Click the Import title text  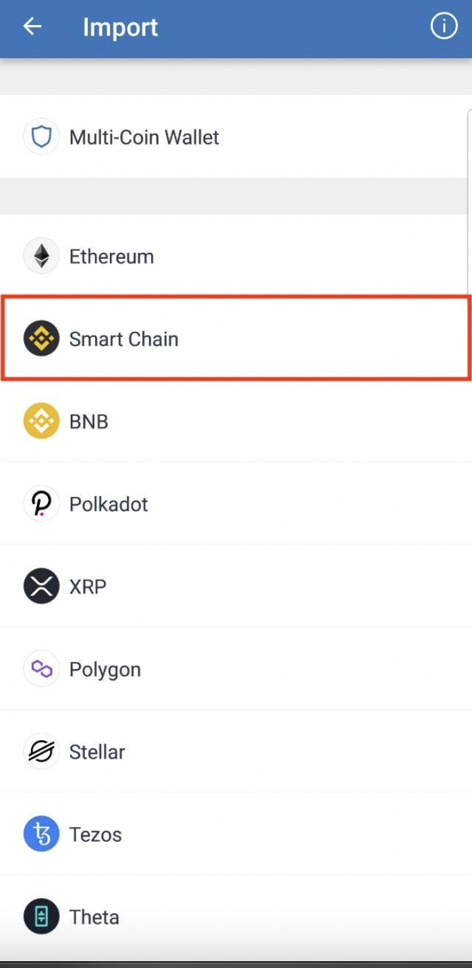pyautogui.click(x=120, y=28)
